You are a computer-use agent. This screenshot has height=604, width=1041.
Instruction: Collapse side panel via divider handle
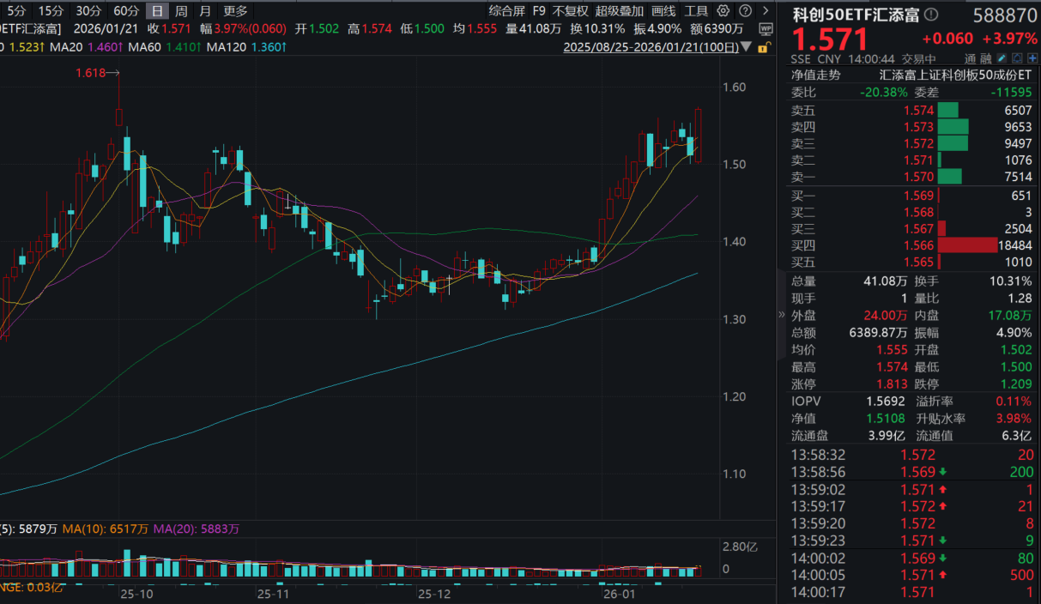coord(781,314)
